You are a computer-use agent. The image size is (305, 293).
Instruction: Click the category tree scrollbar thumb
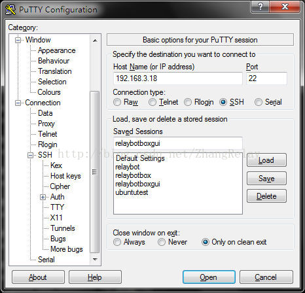(94, 172)
